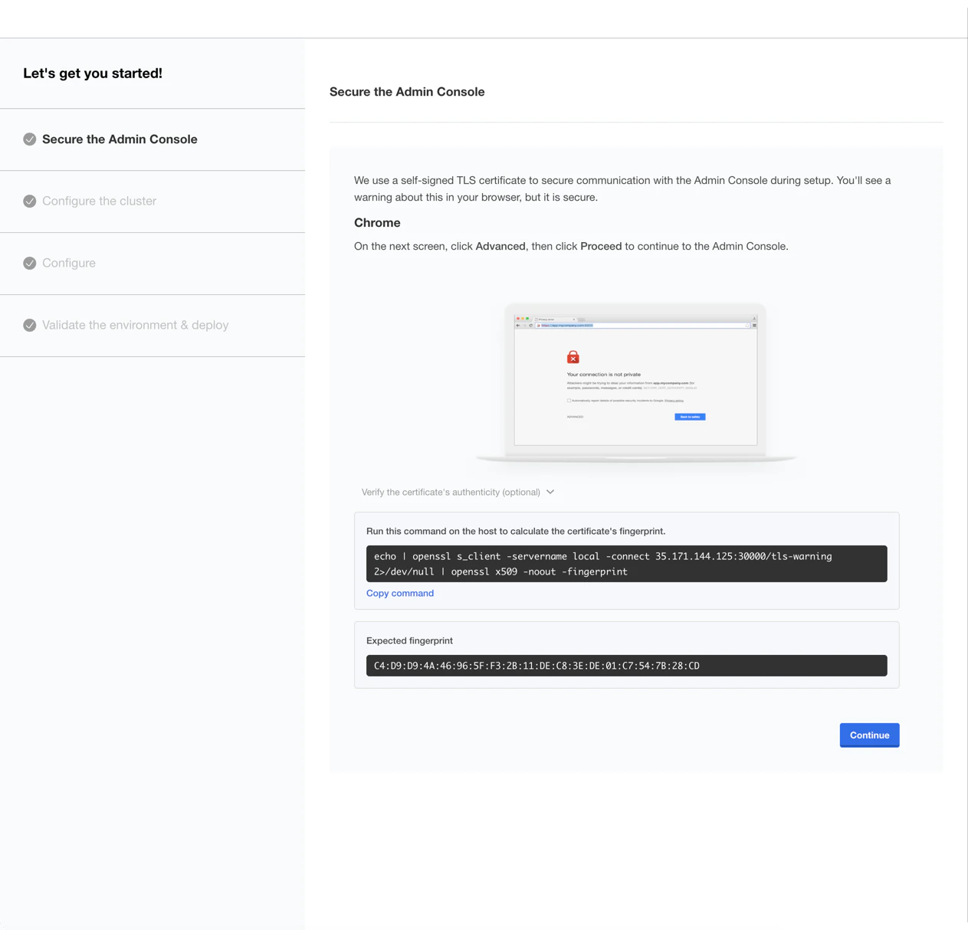The width and height of the screenshot is (968, 930).
Task: Check the box to report security incidents to Google
Action: point(569,401)
